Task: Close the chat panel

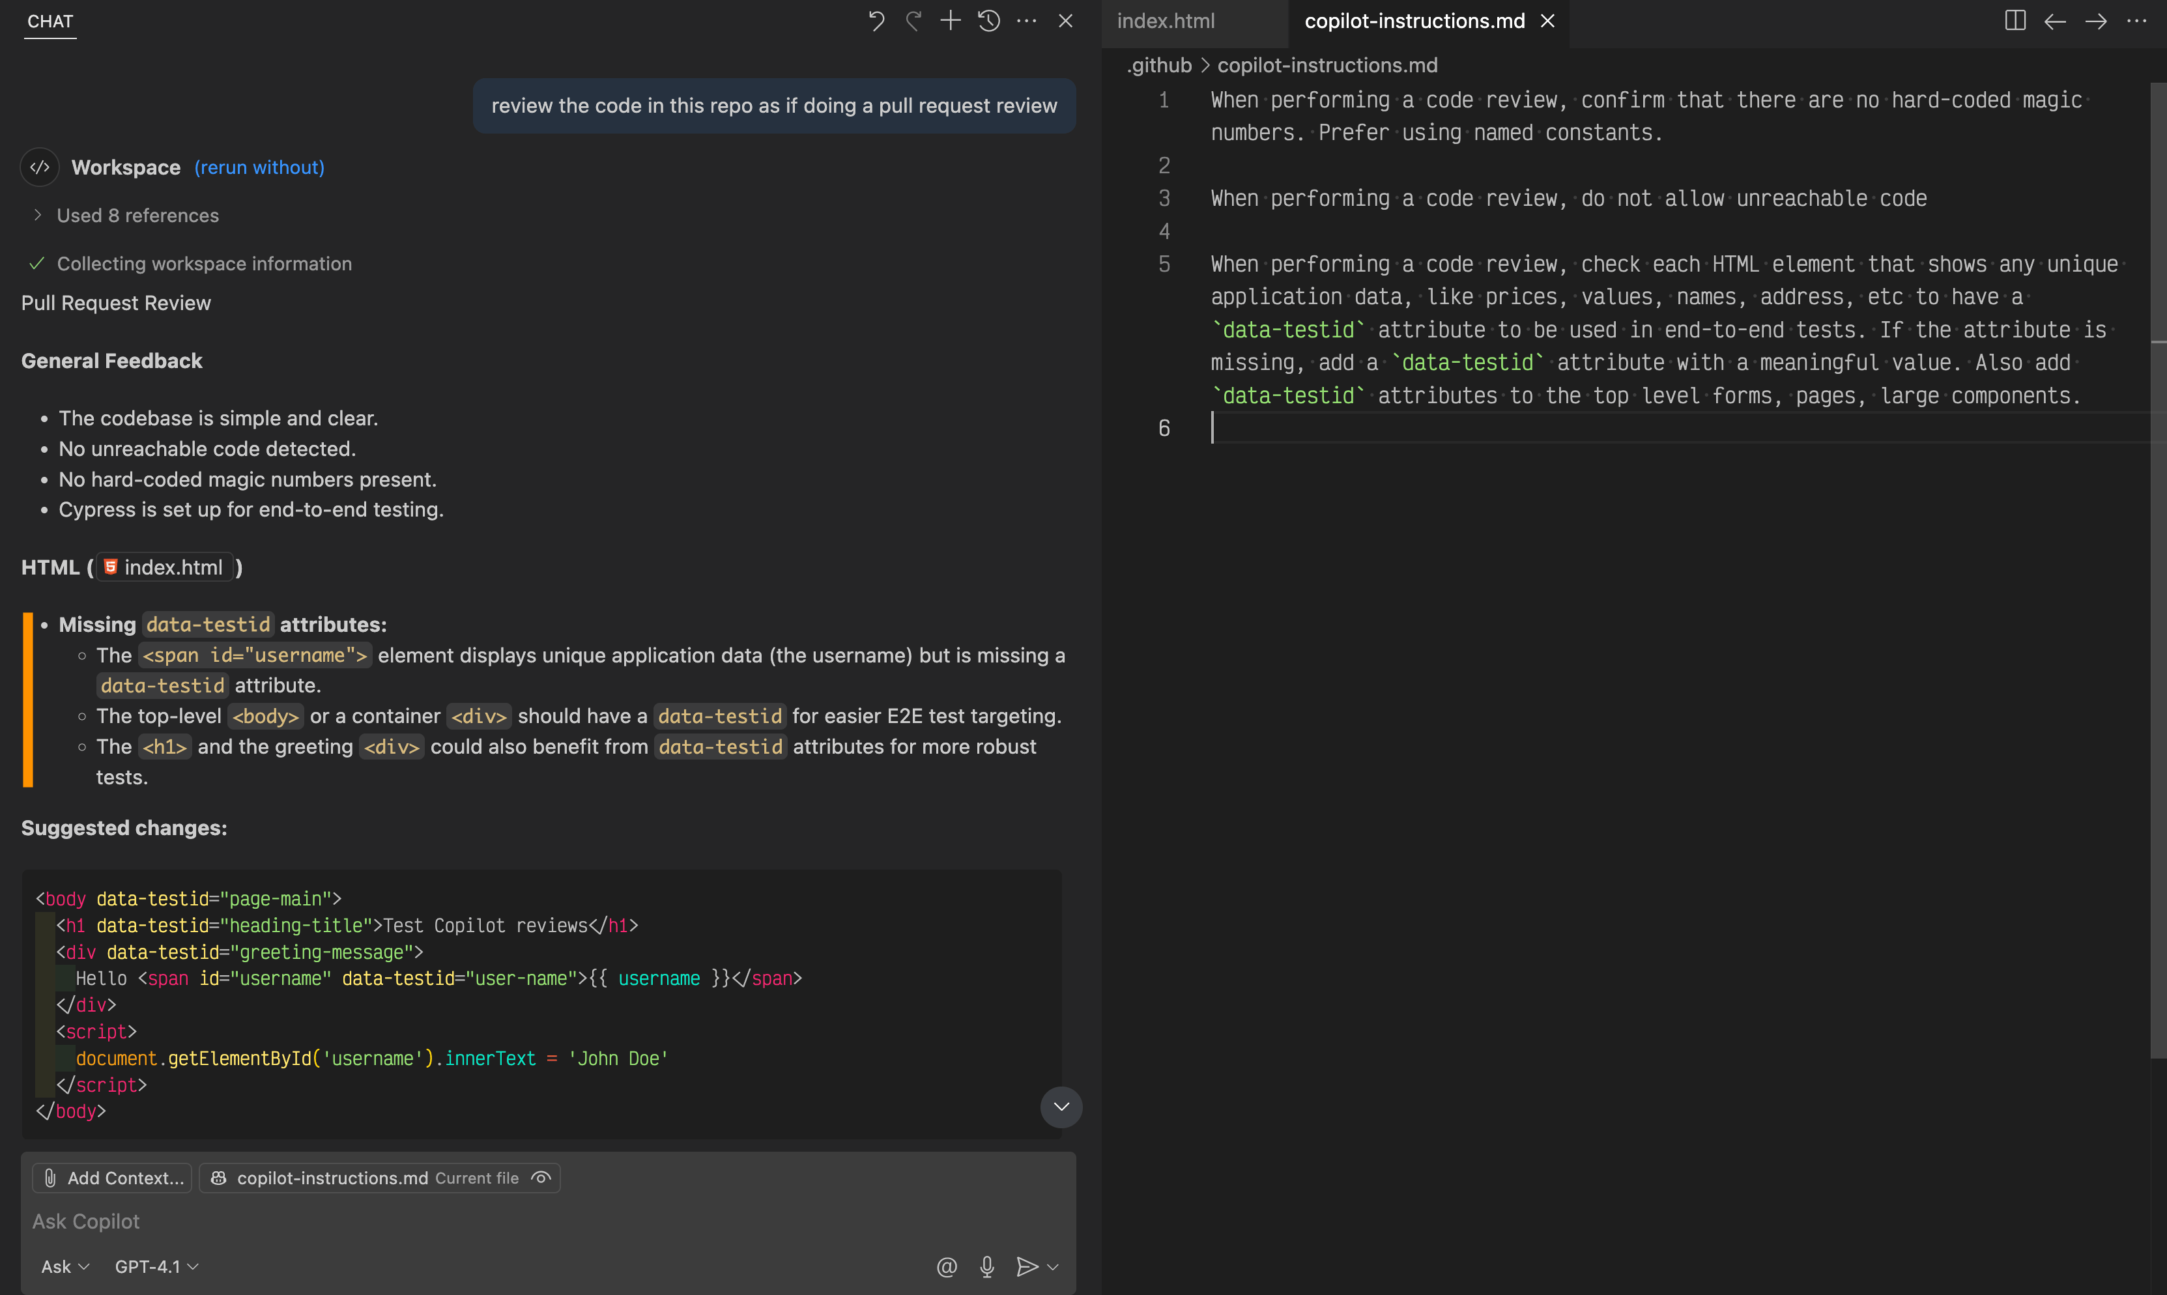Action: (x=1066, y=21)
